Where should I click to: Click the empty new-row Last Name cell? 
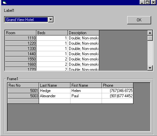pos(54,101)
